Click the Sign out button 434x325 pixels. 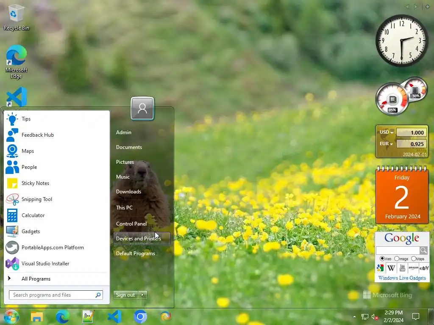125,295
